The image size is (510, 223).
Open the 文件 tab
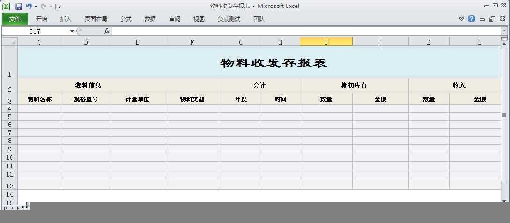[15, 19]
